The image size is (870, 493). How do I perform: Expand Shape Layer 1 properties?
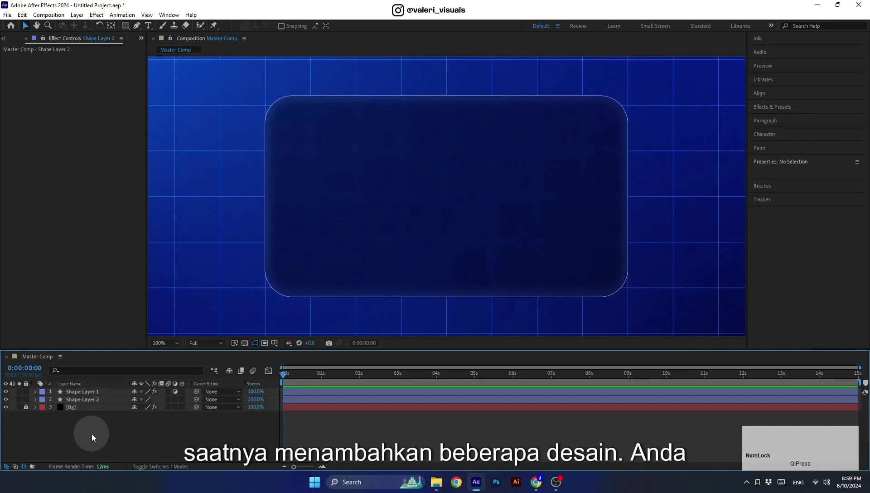point(35,392)
